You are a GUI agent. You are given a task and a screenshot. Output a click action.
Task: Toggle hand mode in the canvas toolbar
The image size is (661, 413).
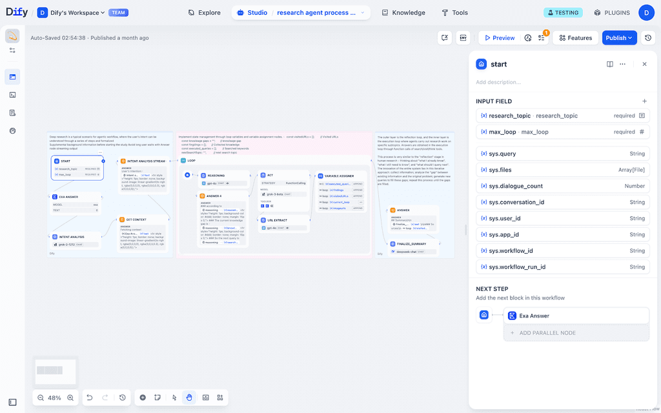pyautogui.click(x=189, y=398)
